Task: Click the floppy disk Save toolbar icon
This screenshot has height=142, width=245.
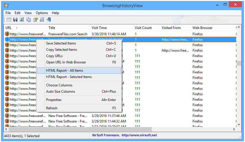Action: (x=15, y=20)
